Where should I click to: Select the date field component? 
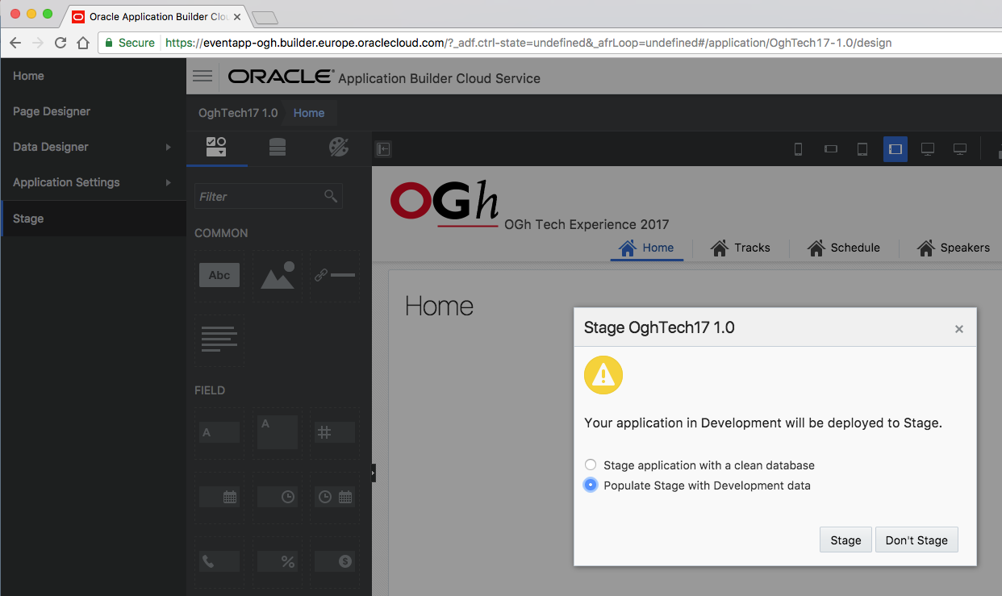click(219, 497)
